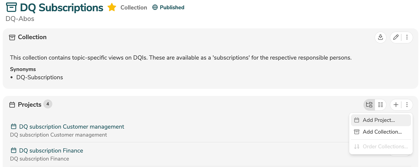Click the globe icon next to Published
Screen dimensions: 420x167
click(155, 7)
